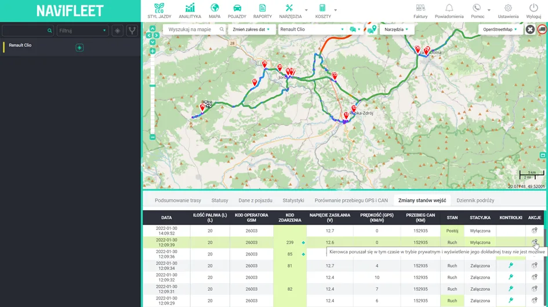The height and width of the screenshot is (307, 548).
Task: Open the Raporty document section
Action: (263, 11)
